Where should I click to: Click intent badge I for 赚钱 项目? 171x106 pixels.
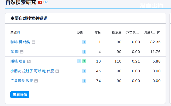click(x=79, y=61)
